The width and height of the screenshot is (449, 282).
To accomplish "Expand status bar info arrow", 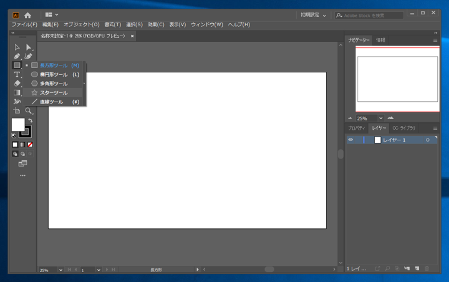I will 197,270.
